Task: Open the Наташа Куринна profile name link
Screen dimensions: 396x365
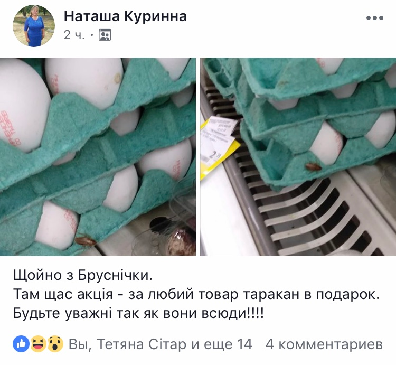Action: click(125, 16)
